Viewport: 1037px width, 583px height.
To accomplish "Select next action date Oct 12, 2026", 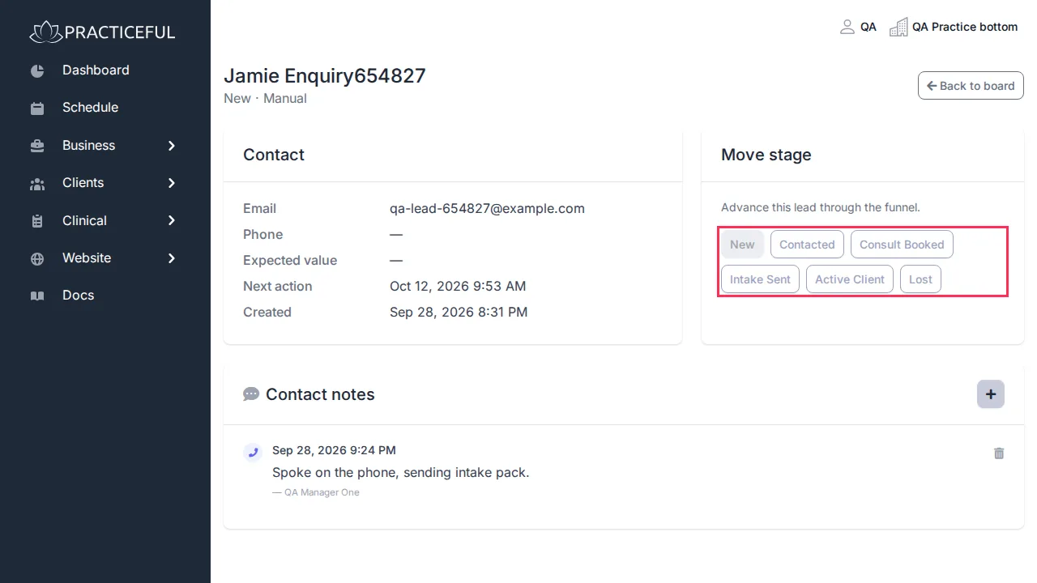I will pos(458,287).
